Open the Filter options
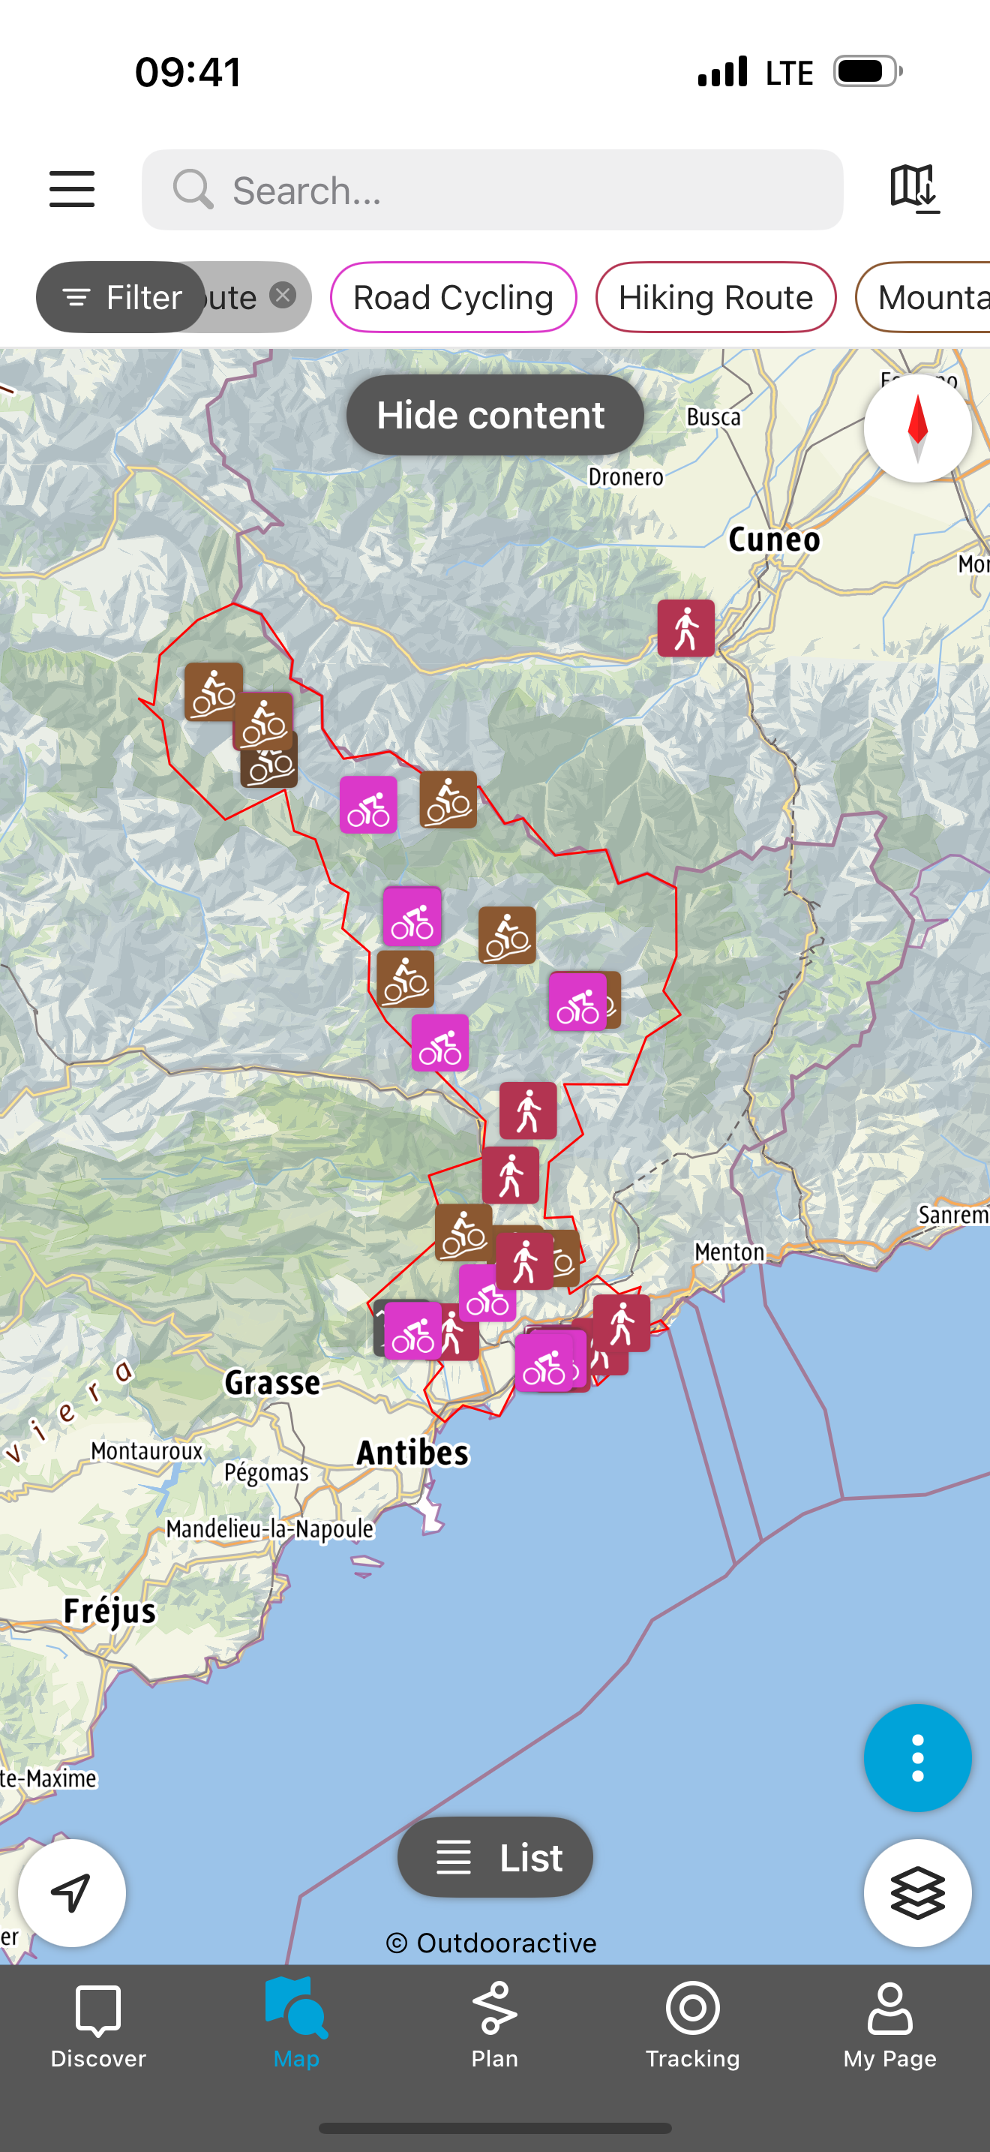This screenshot has height=2152, width=990. coord(121,297)
